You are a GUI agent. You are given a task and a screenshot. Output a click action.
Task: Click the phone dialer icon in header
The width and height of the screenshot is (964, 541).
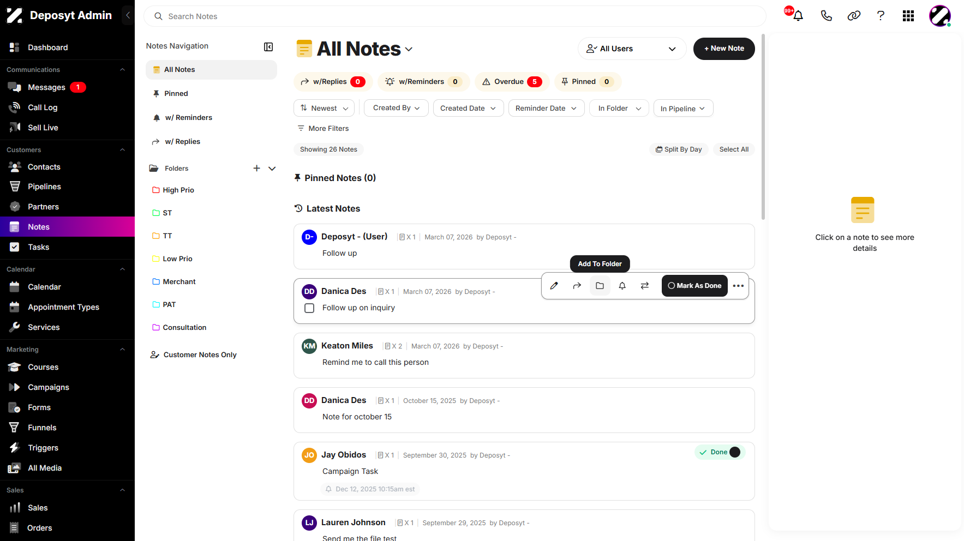coord(827,16)
